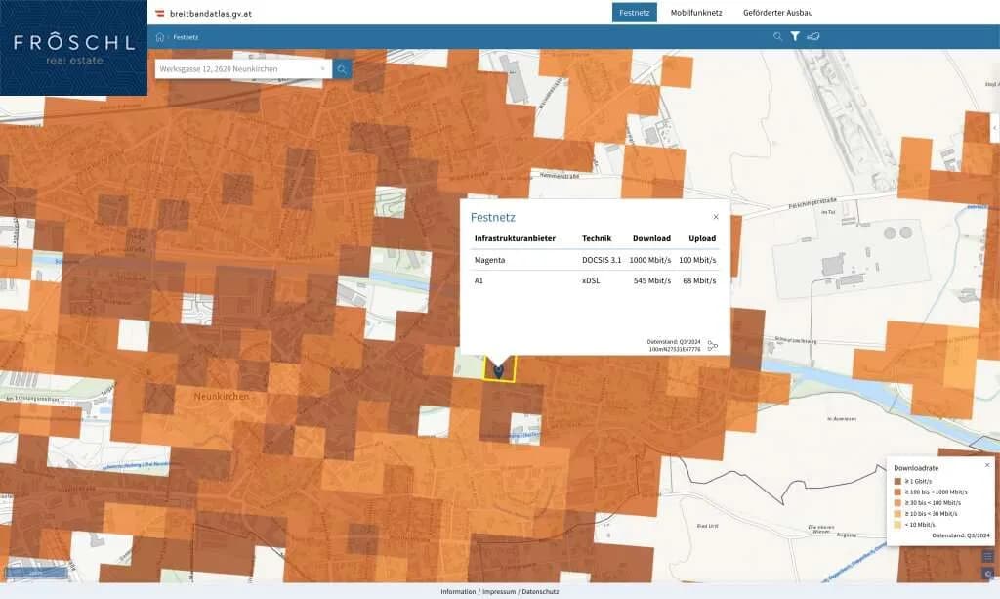The height and width of the screenshot is (599, 1000).
Task: Click the blue location pin marker
Action: (x=499, y=370)
